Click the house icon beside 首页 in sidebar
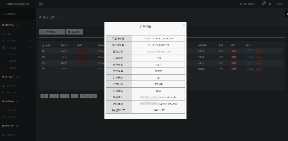This screenshot has height=141, width=288. 4,34
